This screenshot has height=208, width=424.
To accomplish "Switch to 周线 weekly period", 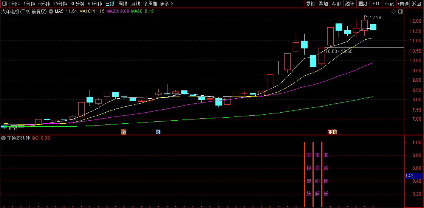I will (x=123, y=4).
